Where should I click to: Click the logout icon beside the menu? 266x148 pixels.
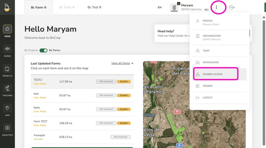coord(232,8)
